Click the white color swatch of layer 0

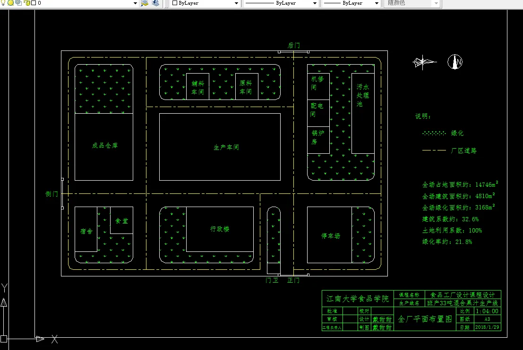click(34, 3)
